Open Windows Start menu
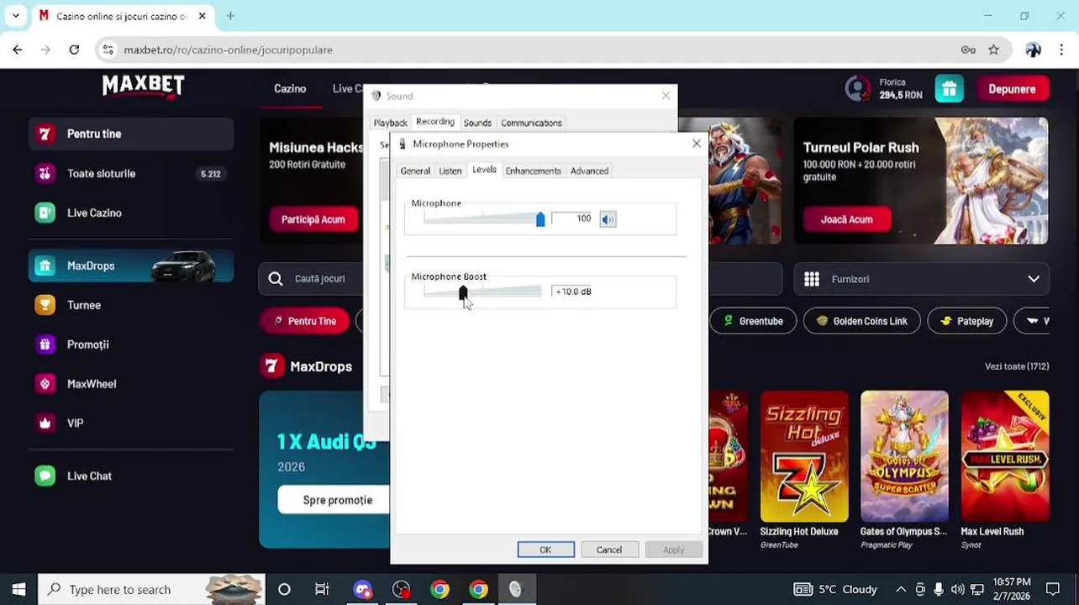 (x=18, y=589)
